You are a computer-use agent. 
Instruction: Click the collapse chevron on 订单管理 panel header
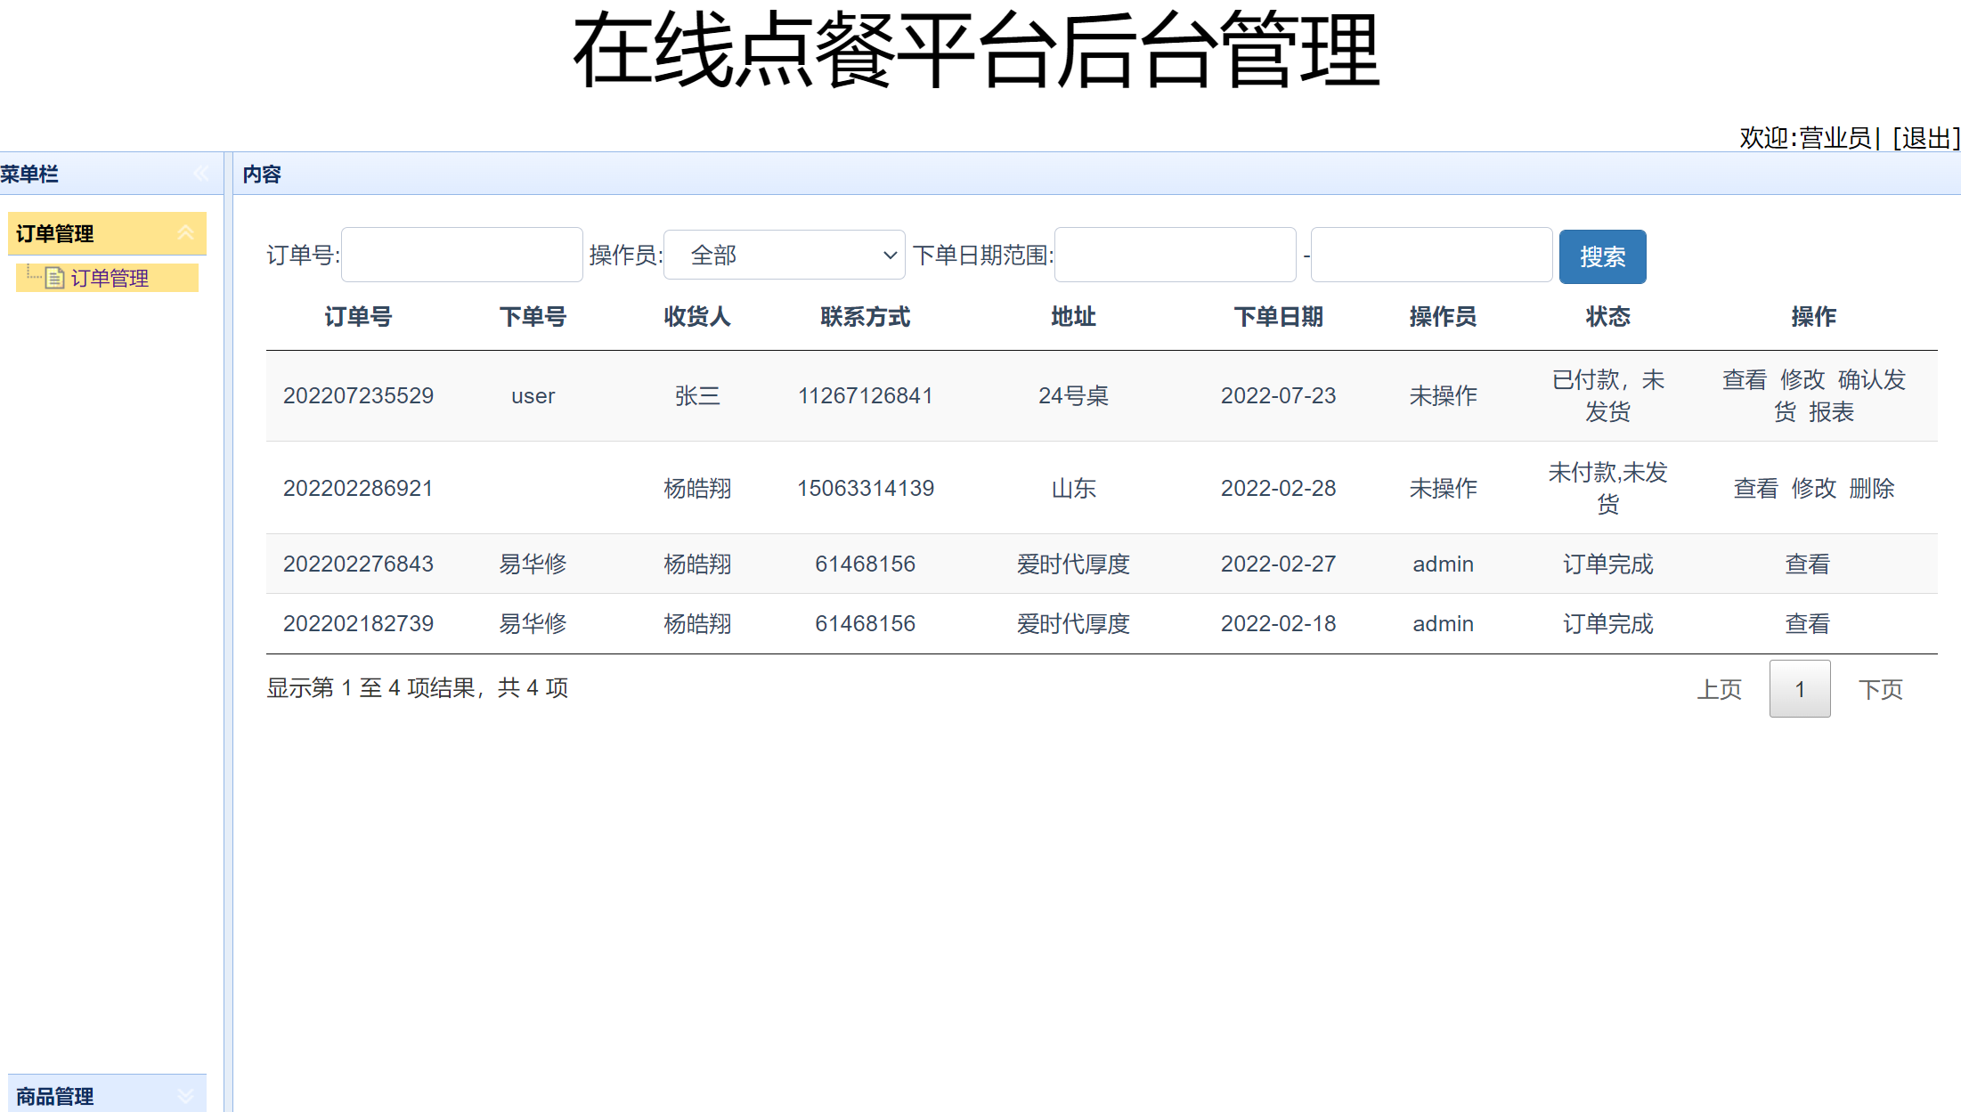(x=187, y=232)
